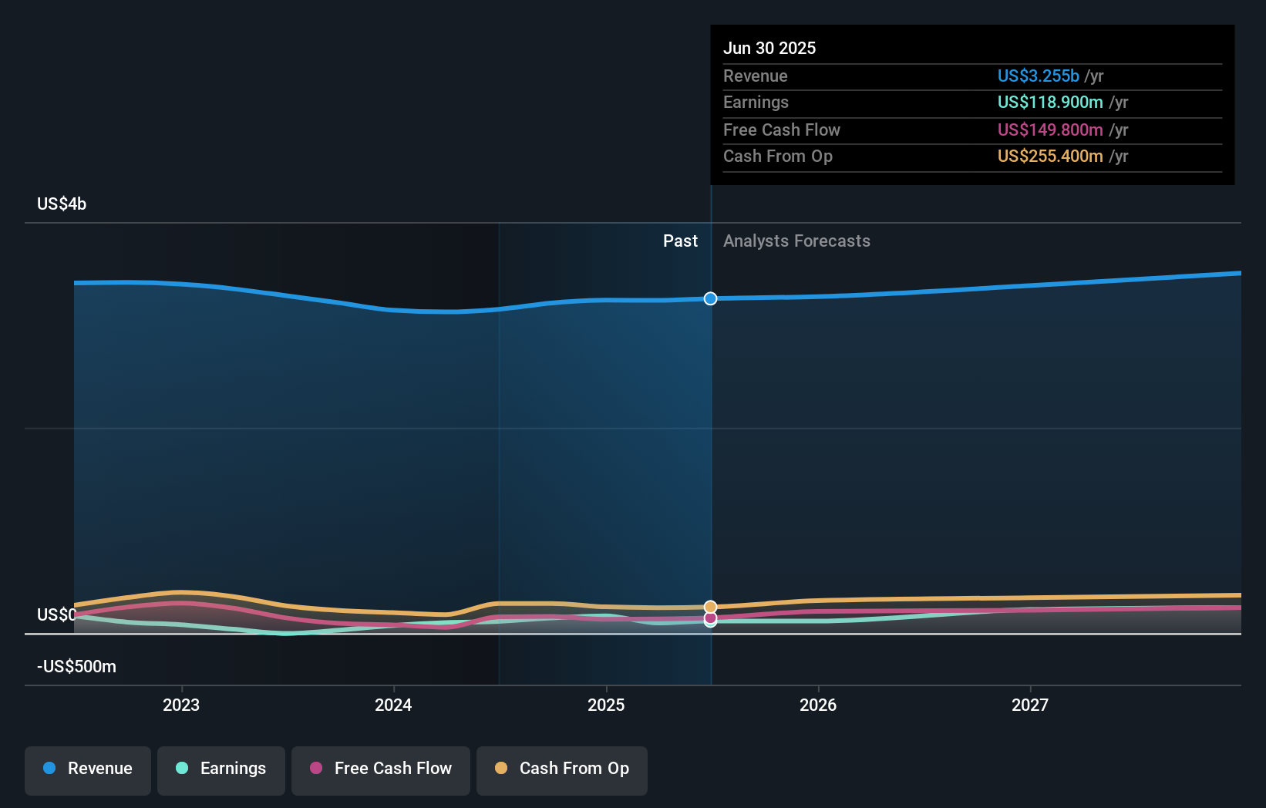Toggle the Earnings series visibility
The height and width of the screenshot is (808, 1266).
[x=221, y=769]
